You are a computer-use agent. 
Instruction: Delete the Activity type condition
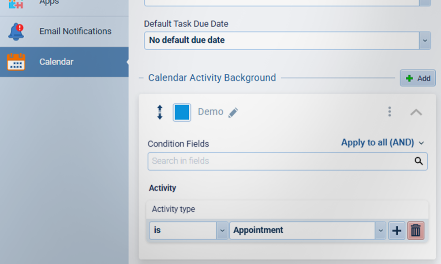(415, 231)
